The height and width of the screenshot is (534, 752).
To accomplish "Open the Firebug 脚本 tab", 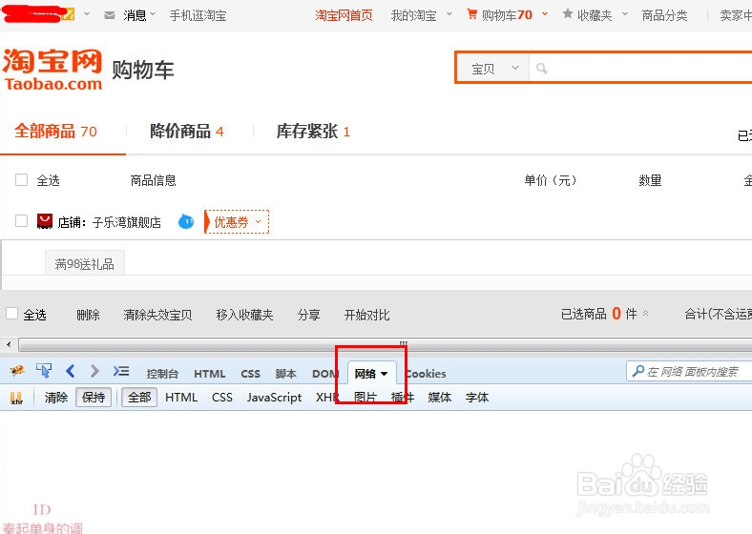I will tap(286, 374).
